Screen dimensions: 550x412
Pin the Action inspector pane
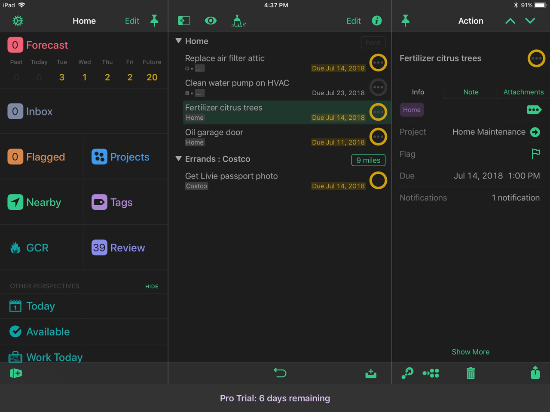405,21
